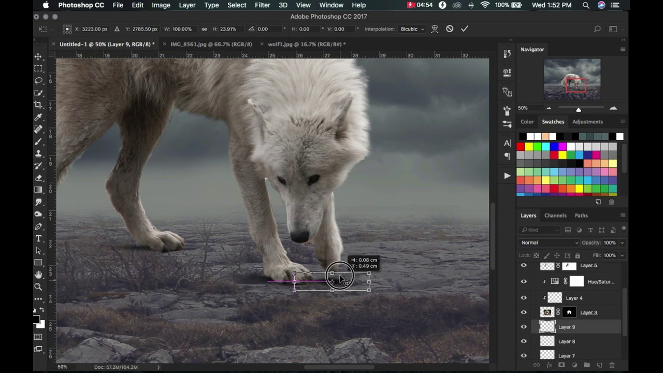
Task: Select the Spot Healing Brush tool
Action: [38, 129]
